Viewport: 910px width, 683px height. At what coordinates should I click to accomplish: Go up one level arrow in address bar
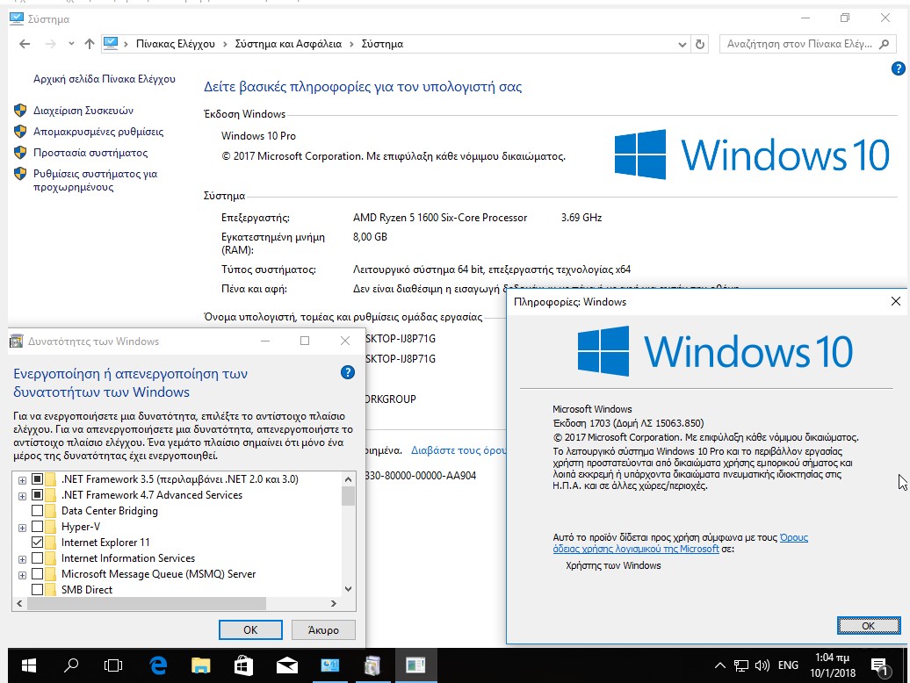(x=90, y=44)
